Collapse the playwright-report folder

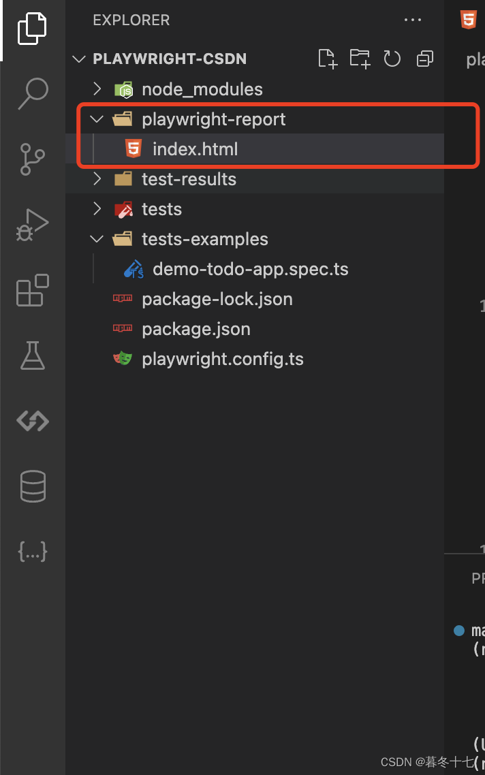tap(96, 118)
